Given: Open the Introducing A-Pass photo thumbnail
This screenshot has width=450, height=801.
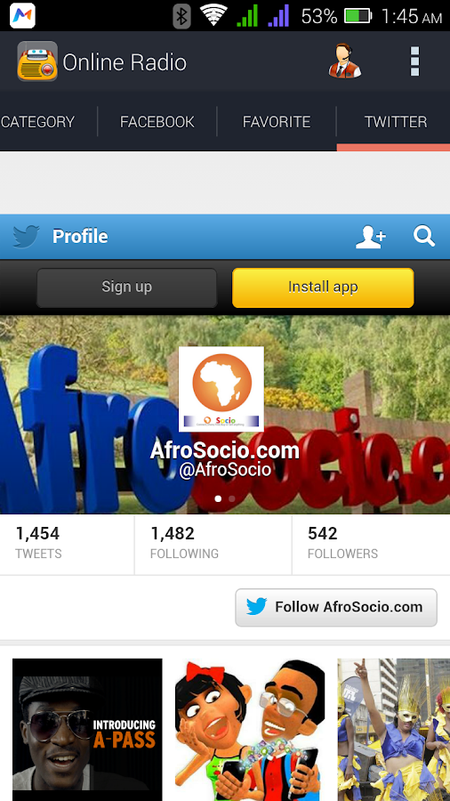Looking at the screenshot, I should point(87,730).
